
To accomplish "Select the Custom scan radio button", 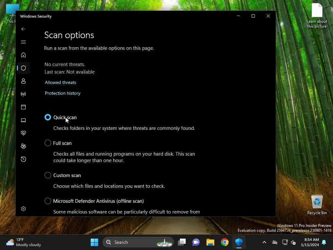I will click(x=48, y=175).
